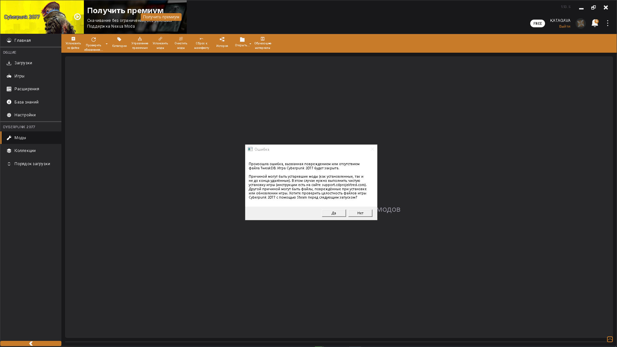Collapse the sidebar with bottom arrow bar
The image size is (617, 347).
[31, 343]
